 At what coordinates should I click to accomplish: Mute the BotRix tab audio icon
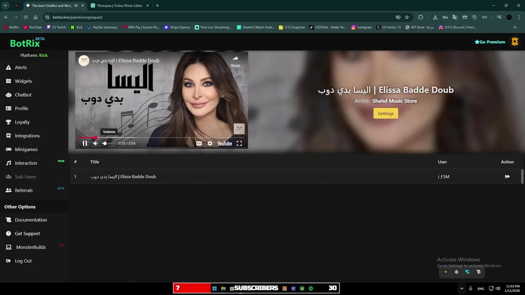tap(76, 6)
